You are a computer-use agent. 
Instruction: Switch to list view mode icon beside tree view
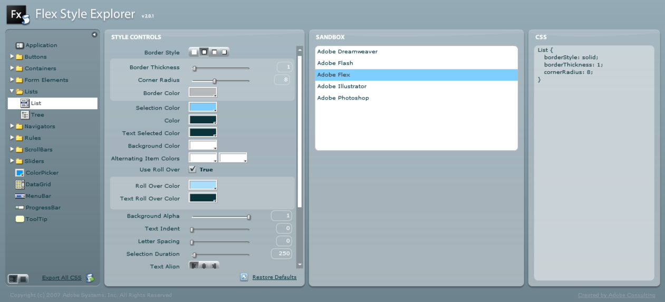[23, 279]
